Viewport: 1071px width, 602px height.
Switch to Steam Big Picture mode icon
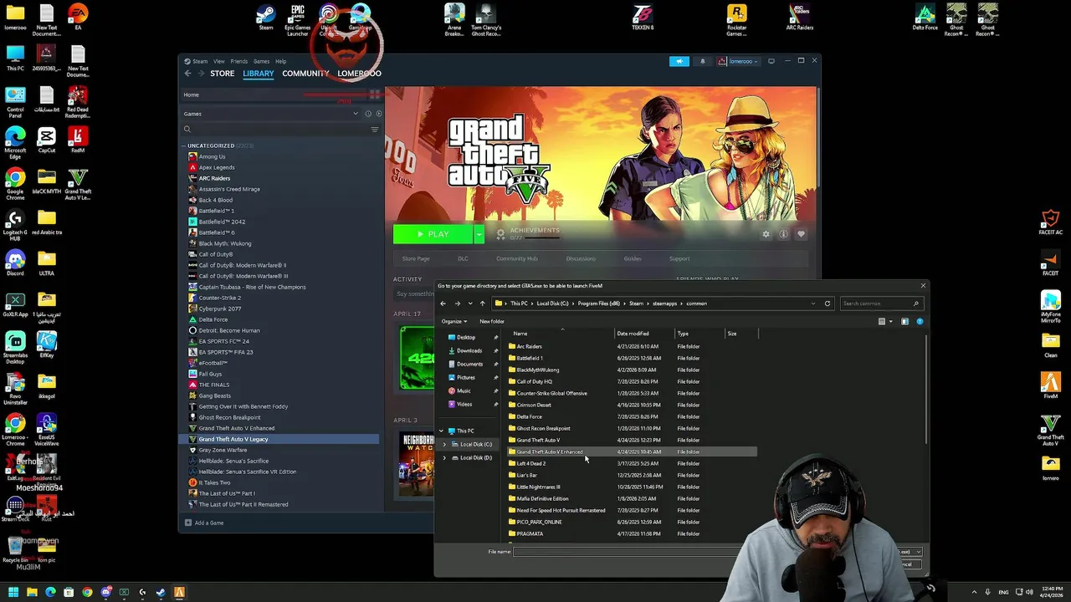pyautogui.click(x=771, y=61)
